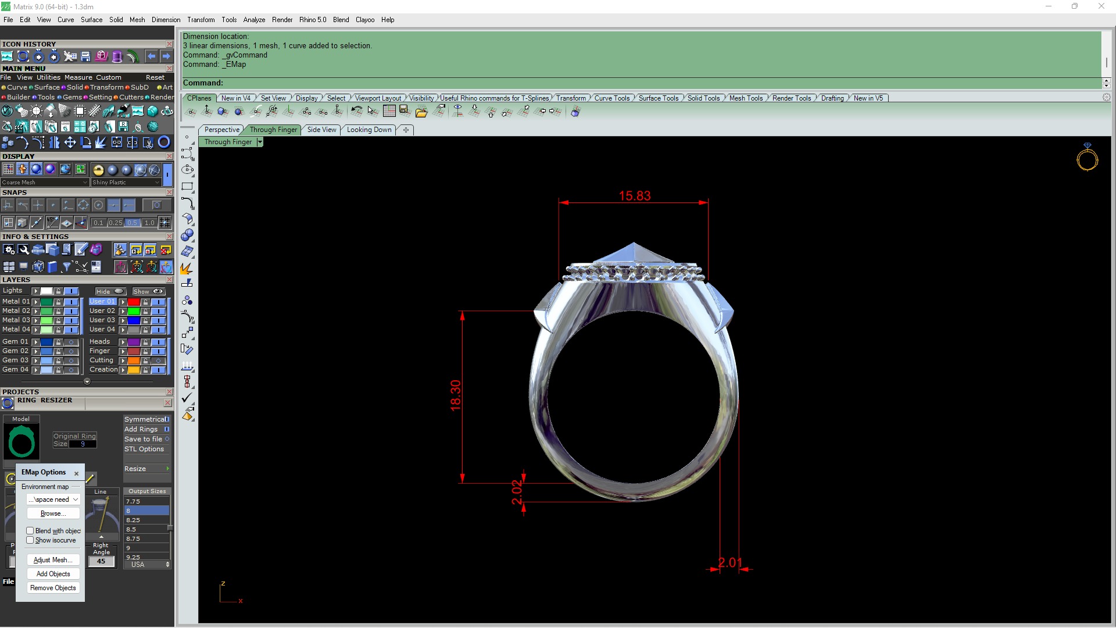Click the wireframe grid display mode icon
Viewport: 1116px width, 628px height.
pyautogui.click(x=8, y=169)
